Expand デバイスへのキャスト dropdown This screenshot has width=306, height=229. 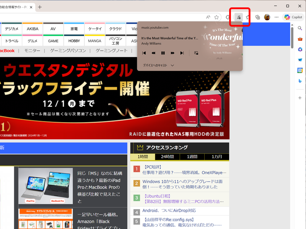coord(158,65)
